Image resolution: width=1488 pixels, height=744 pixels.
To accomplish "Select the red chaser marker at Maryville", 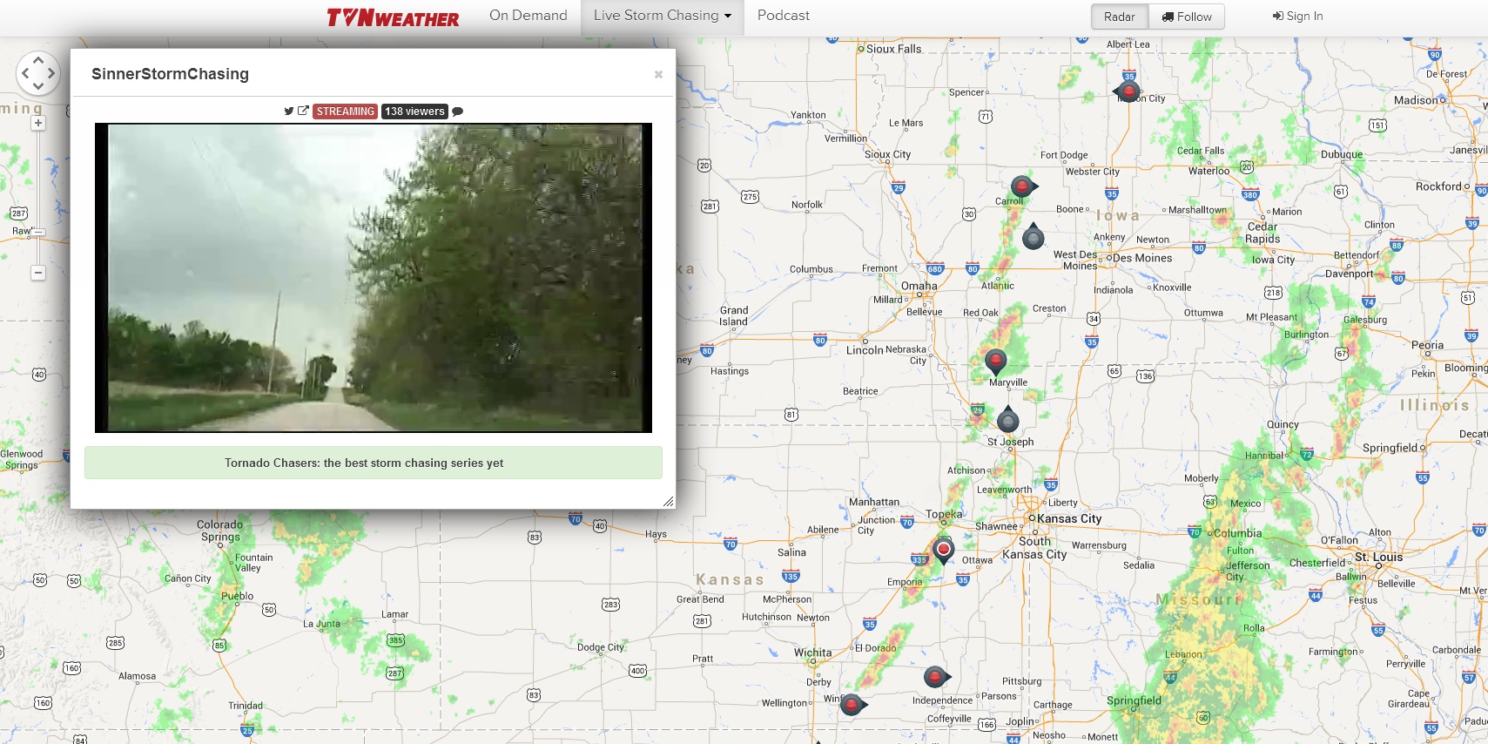I will pos(995,361).
